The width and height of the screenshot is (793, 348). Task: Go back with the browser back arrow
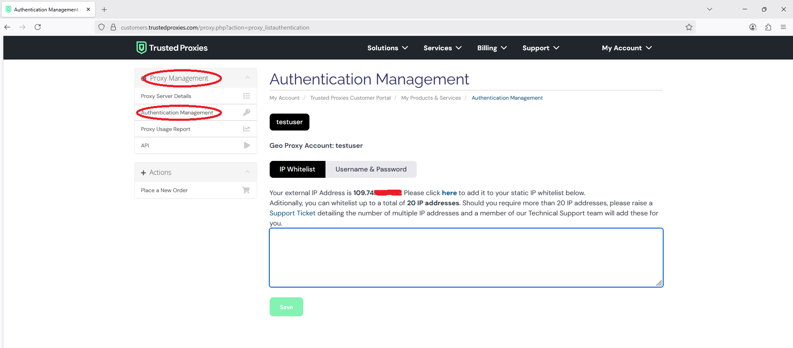(7, 27)
